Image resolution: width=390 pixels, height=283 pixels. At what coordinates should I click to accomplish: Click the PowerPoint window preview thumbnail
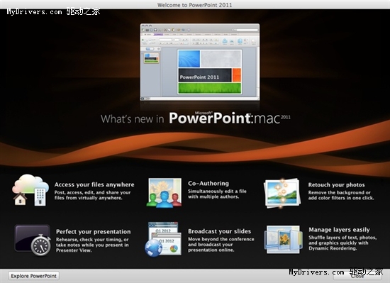tap(200, 62)
